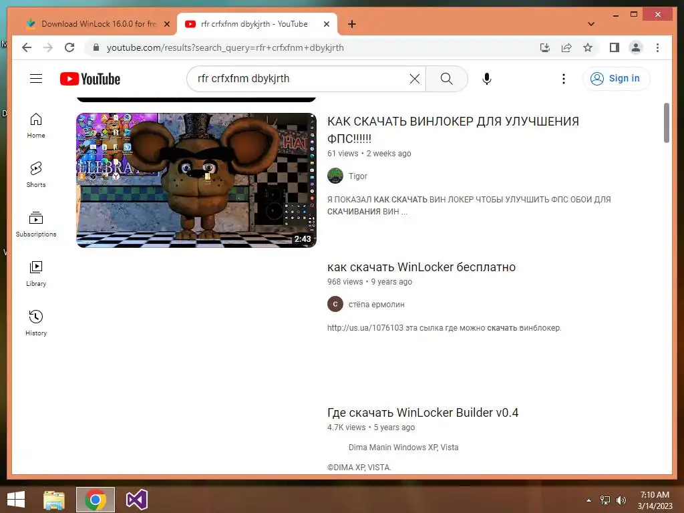Bookmark this tab with star
Viewport: 684px width, 513px height.
click(588, 47)
